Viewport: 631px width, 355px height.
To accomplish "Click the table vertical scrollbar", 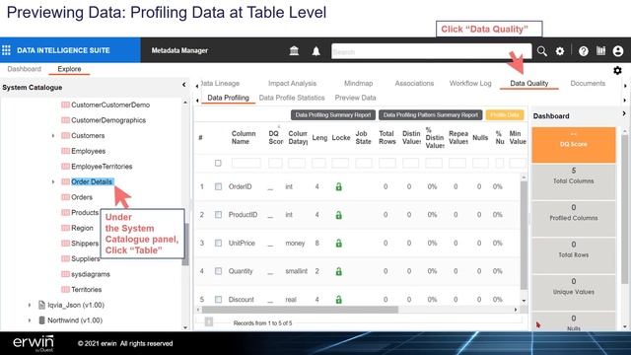I will tap(524, 235).
